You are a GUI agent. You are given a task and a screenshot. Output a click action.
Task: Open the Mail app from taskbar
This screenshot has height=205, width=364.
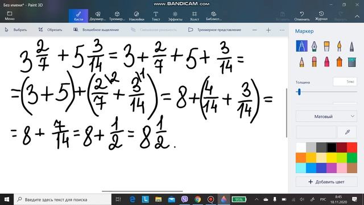coord(172,199)
